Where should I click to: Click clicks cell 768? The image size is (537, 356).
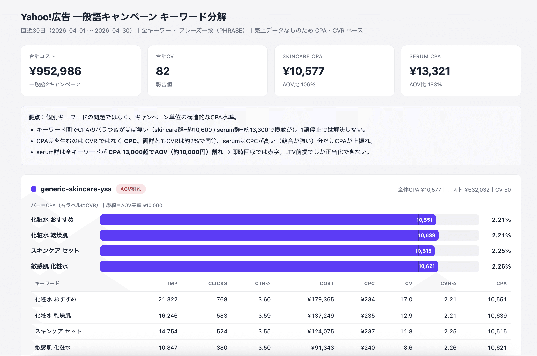point(222,299)
